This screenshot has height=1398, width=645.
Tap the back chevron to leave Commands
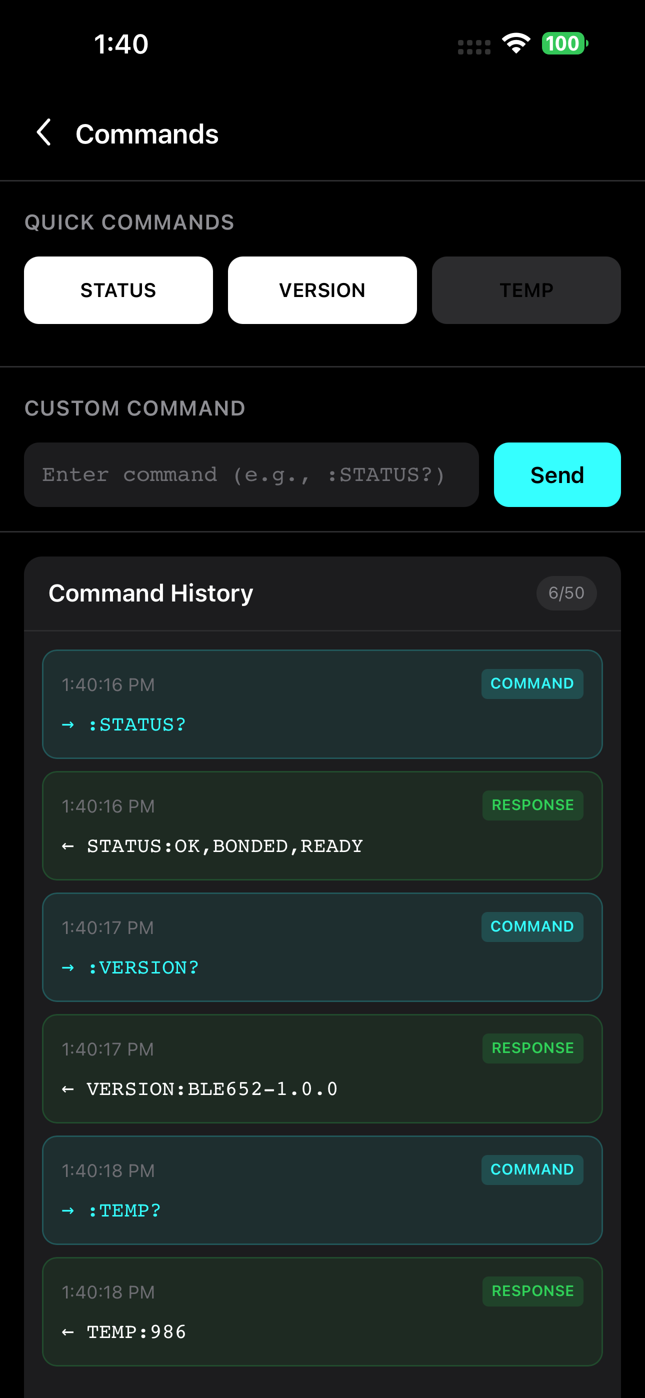44,132
